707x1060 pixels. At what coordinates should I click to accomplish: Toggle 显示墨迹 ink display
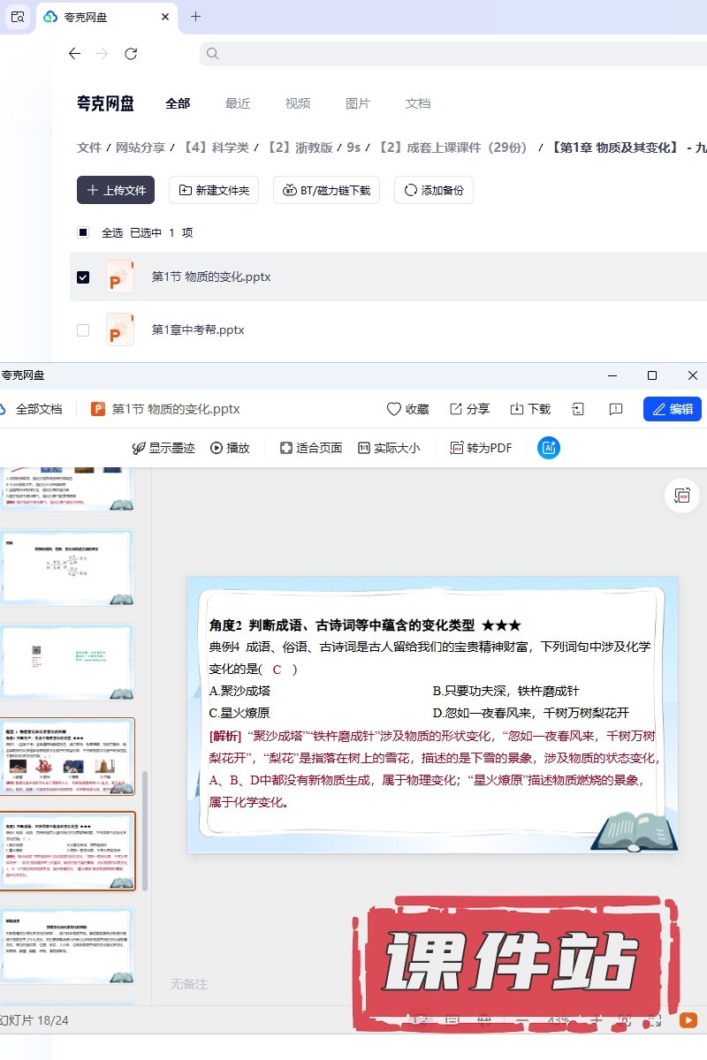point(163,448)
